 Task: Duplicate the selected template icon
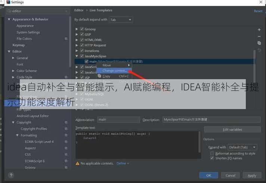[259, 43]
